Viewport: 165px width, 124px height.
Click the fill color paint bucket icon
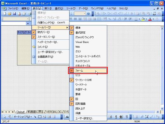pyautogui.click(x=143, y=19)
